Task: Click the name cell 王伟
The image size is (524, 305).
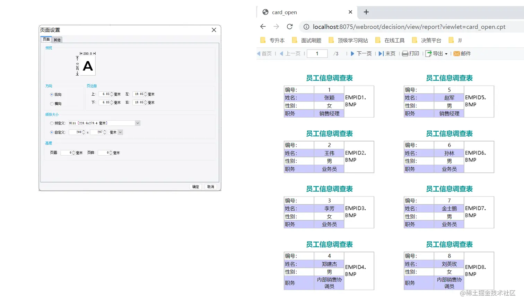Action: coord(329,153)
